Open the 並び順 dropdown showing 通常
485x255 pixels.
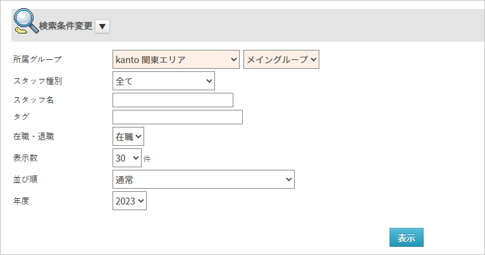[203, 179]
